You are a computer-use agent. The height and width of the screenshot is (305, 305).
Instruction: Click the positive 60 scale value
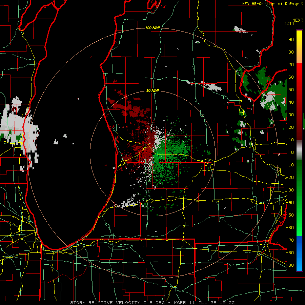coord(291,77)
